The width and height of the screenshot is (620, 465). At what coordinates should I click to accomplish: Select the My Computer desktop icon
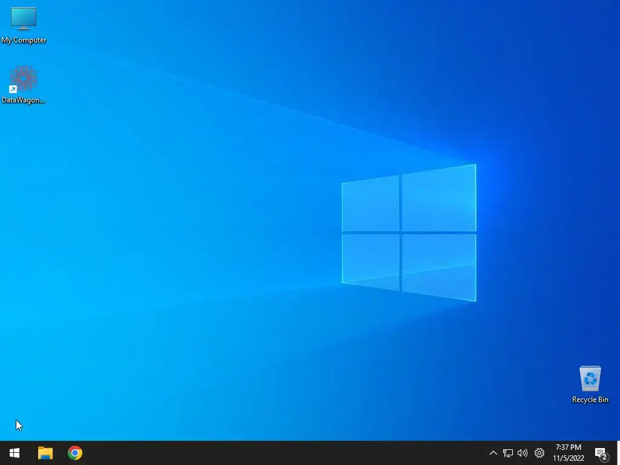click(24, 25)
